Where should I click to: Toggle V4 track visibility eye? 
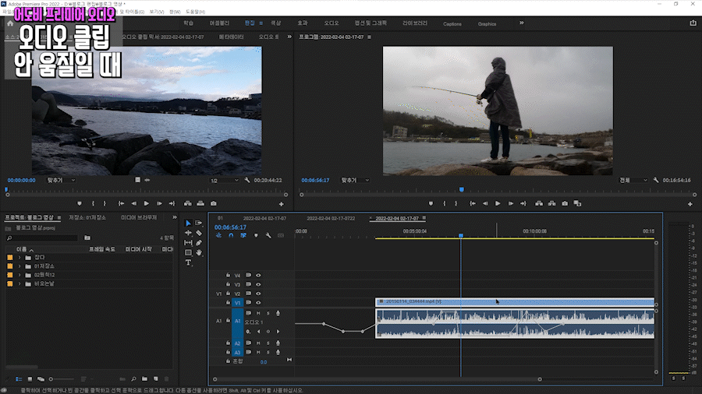point(258,275)
